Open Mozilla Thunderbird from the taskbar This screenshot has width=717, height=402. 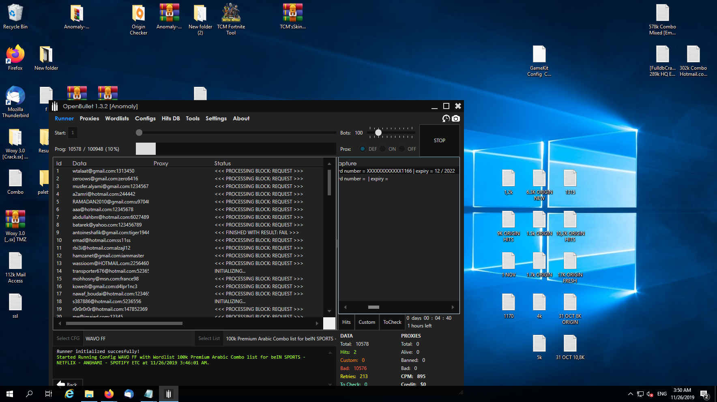coord(129,393)
